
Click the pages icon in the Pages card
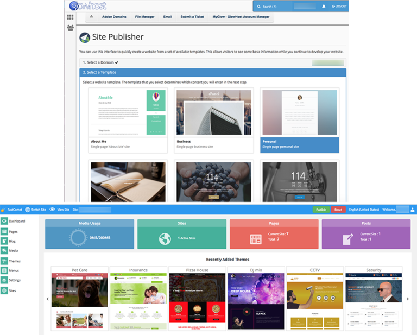pyautogui.click(x=256, y=239)
